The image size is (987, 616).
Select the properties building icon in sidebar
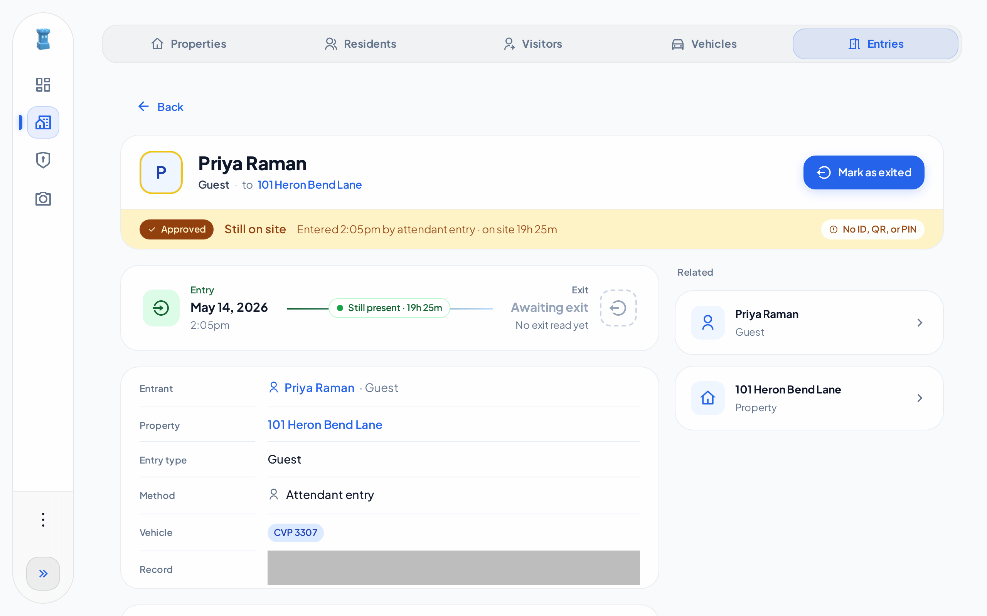(43, 122)
